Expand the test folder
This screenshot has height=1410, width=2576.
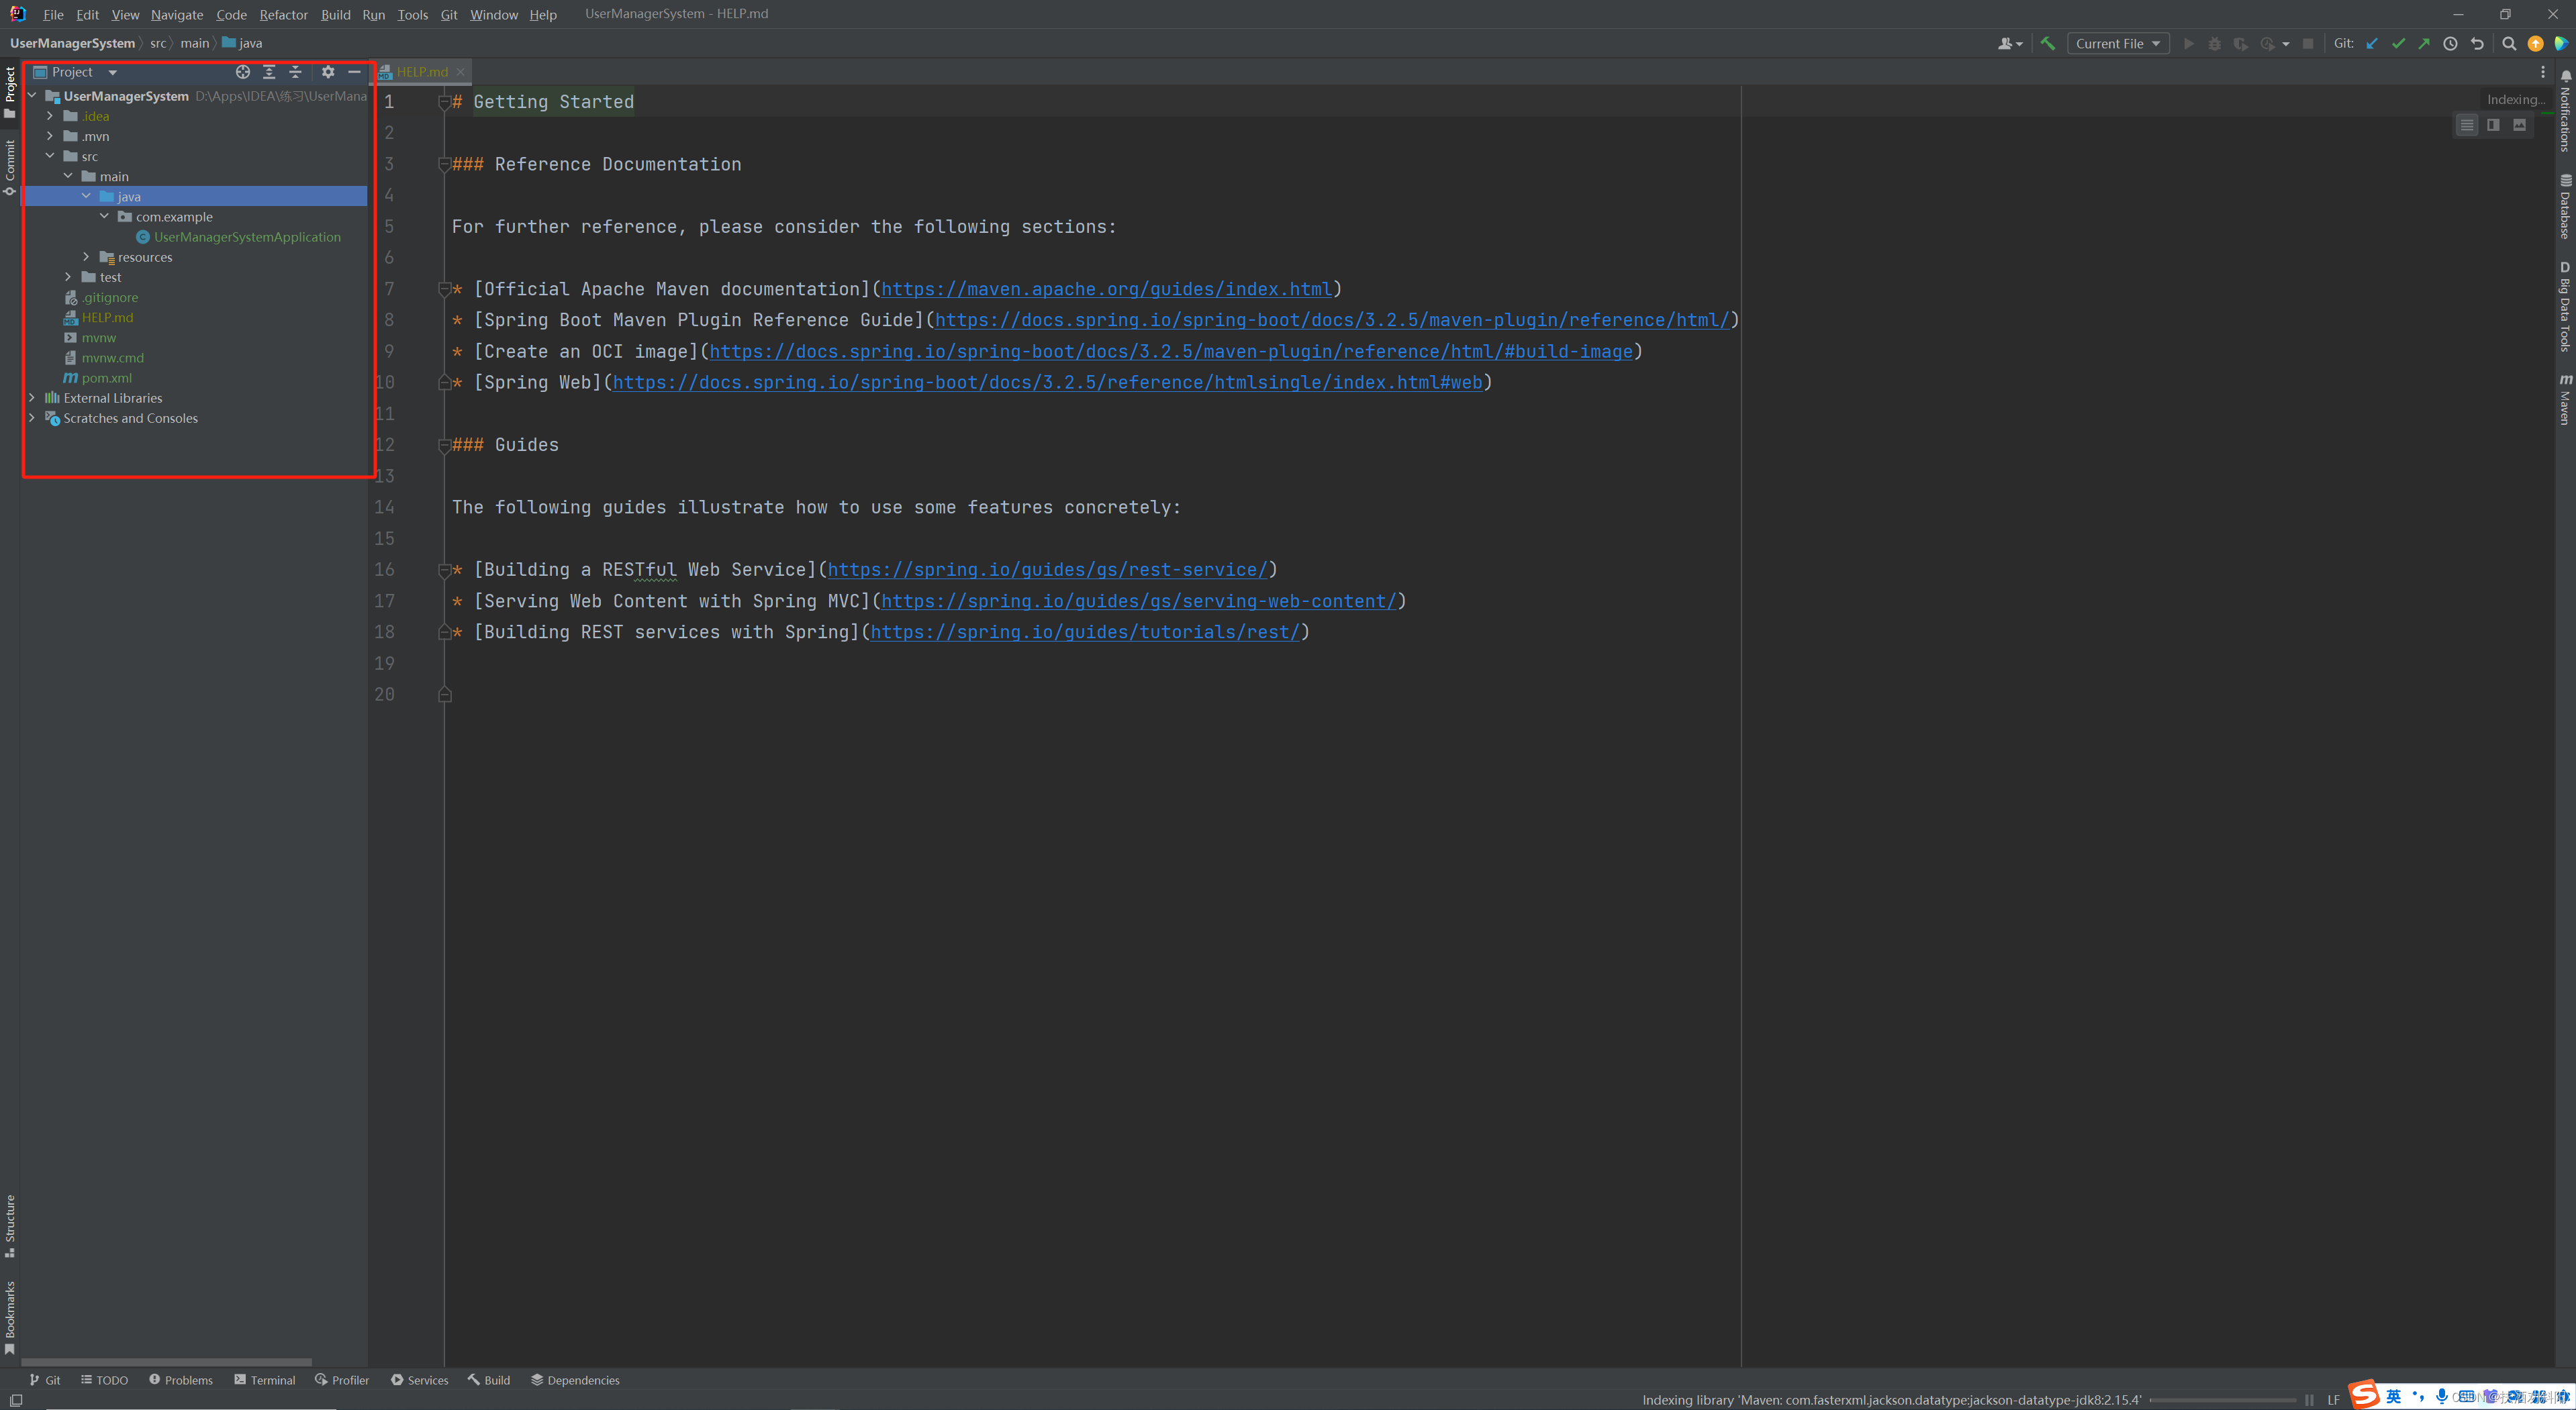click(x=68, y=276)
